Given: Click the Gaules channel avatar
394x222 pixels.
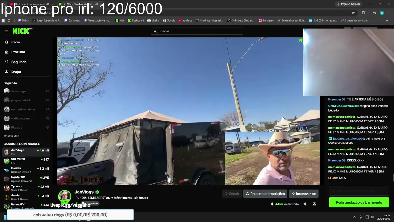Looking at the screenshot, I should coord(6,170).
